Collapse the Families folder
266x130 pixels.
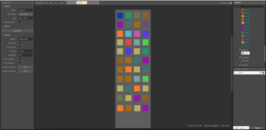click(x=237, y=50)
